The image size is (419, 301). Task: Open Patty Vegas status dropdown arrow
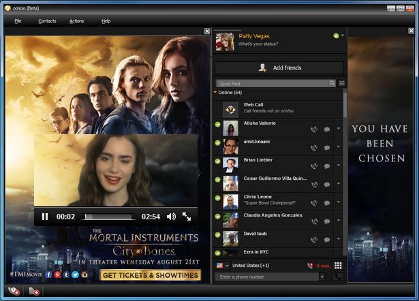(x=343, y=35)
